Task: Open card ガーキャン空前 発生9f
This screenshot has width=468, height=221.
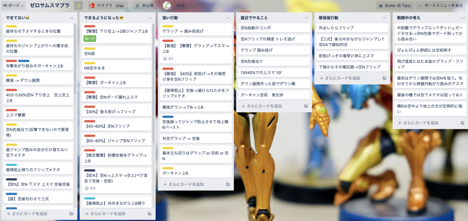Action: (x=274, y=95)
